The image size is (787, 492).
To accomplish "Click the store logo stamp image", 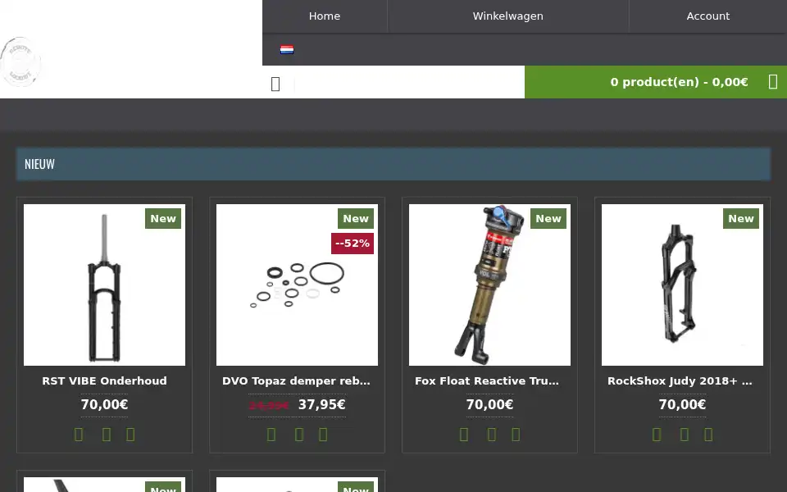I will [x=20, y=61].
